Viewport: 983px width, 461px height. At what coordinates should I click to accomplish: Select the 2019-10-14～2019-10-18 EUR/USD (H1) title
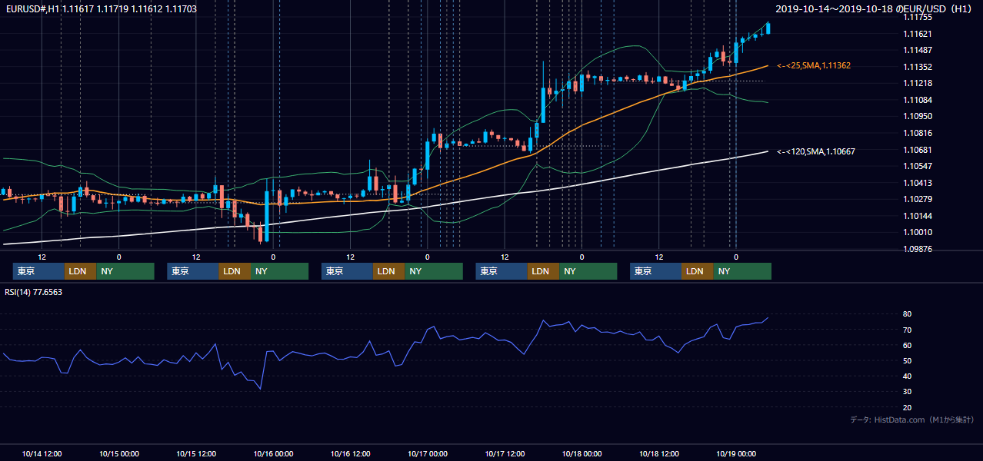[x=875, y=8]
